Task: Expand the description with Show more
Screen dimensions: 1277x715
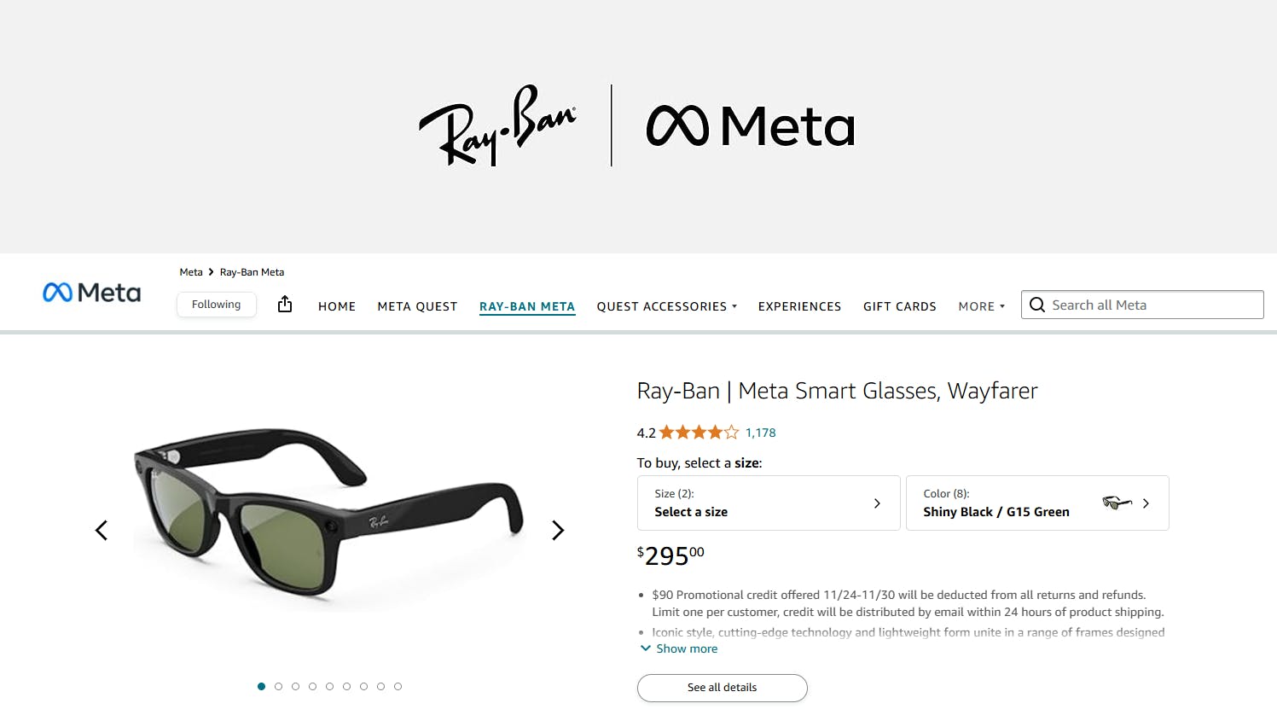Action: pyautogui.click(x=680, y=648)
